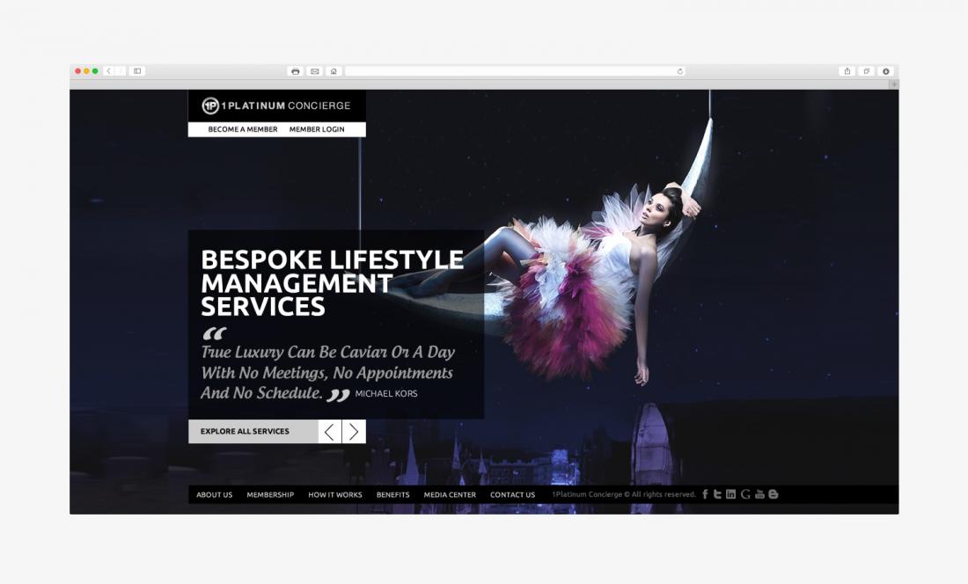The image size is (968, 584).
Task: Open the Facebook social icon in footer
Action: pyautogui.click(x=705, y=494)
